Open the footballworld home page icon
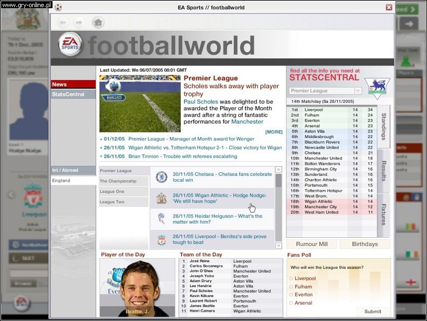This screenshot has width=427, height=321. (x=99, y=22)
